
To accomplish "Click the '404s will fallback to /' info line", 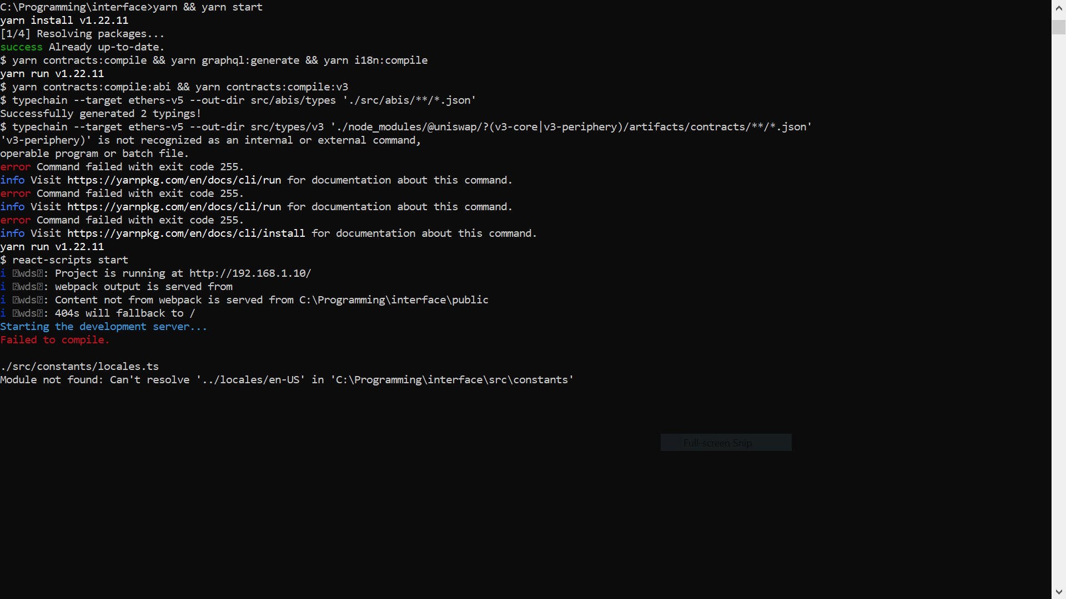I will (x=98, y=313).
